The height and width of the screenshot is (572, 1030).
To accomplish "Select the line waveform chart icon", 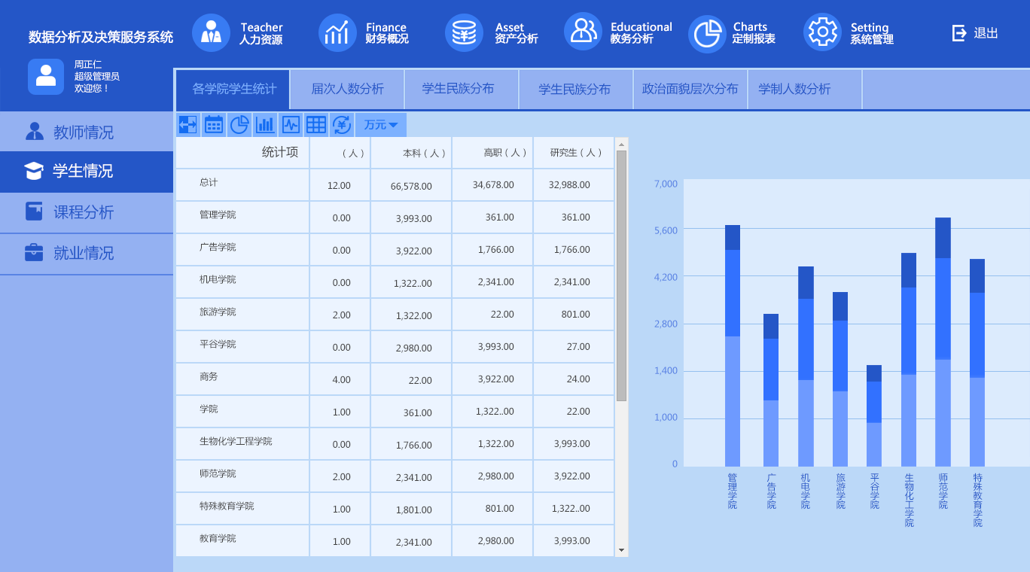I will [x=291, y=125].
